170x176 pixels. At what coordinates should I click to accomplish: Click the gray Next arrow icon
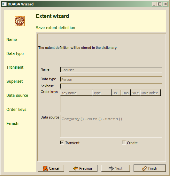111,168
